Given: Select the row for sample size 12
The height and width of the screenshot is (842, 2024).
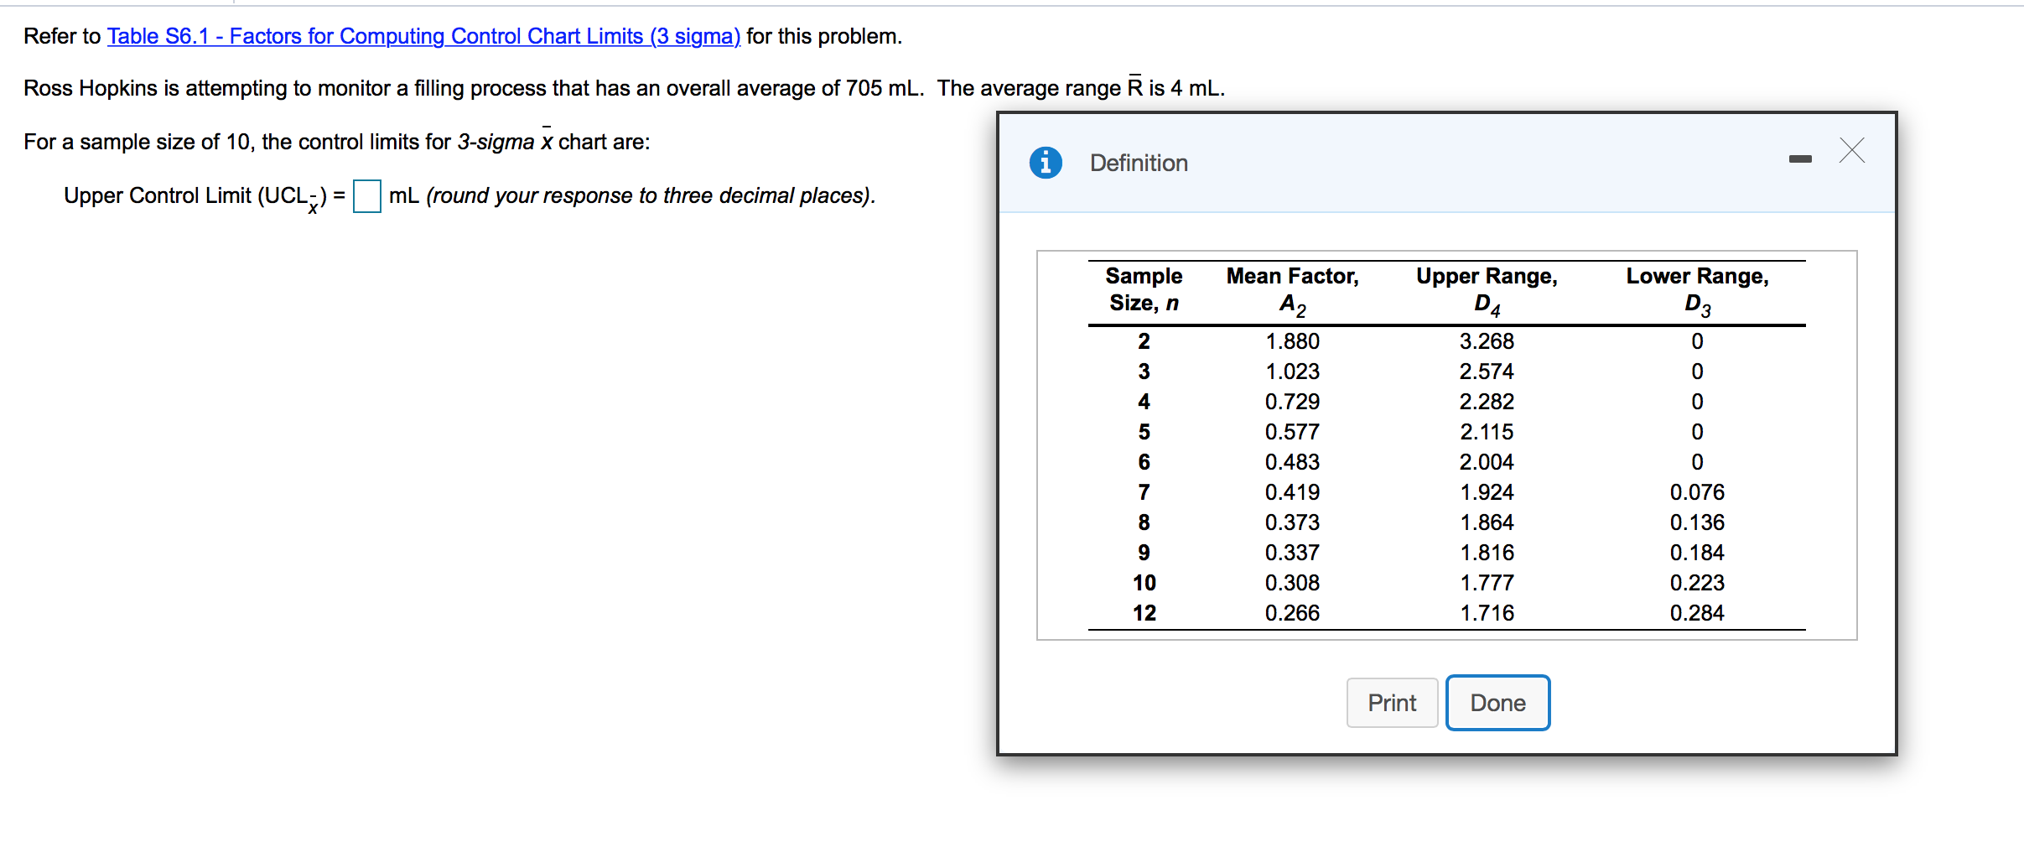Looking at the screenshot, I should [1144, 612].
